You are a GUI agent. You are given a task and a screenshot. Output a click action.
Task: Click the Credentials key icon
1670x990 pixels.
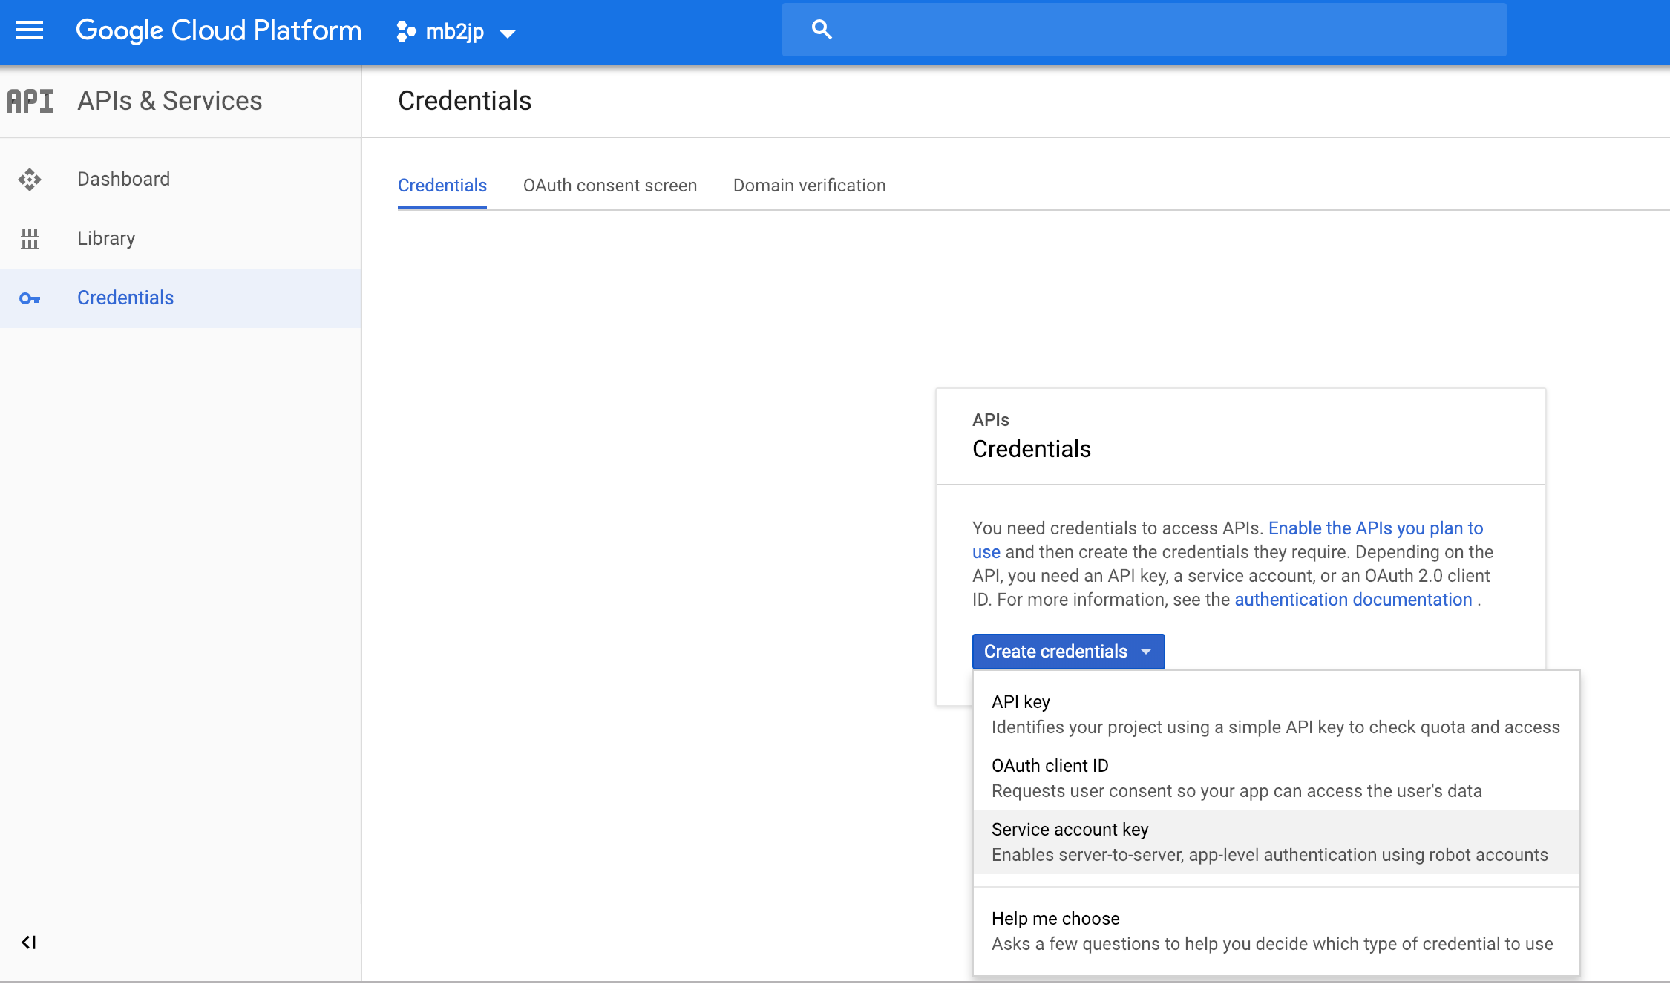tap(30, 298)
